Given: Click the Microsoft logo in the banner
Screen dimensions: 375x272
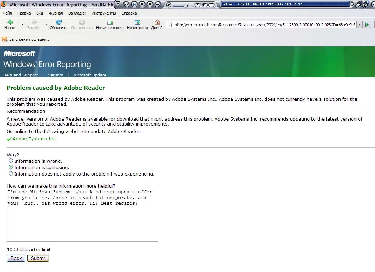Looking at the screenshot, I should coord(20,53).
